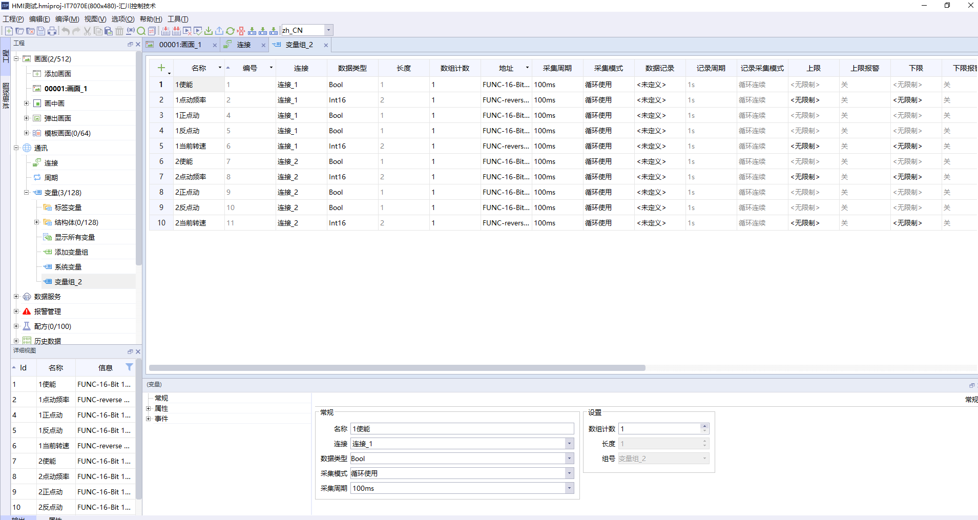Open the 编辑(E) menu
The height and width of the screenshot is (520, 978).
[39, 19]
